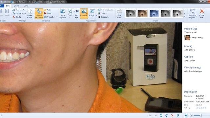Viewport: 210px width, 118px height.
Task: Open the application menu button
Action: 2,6
